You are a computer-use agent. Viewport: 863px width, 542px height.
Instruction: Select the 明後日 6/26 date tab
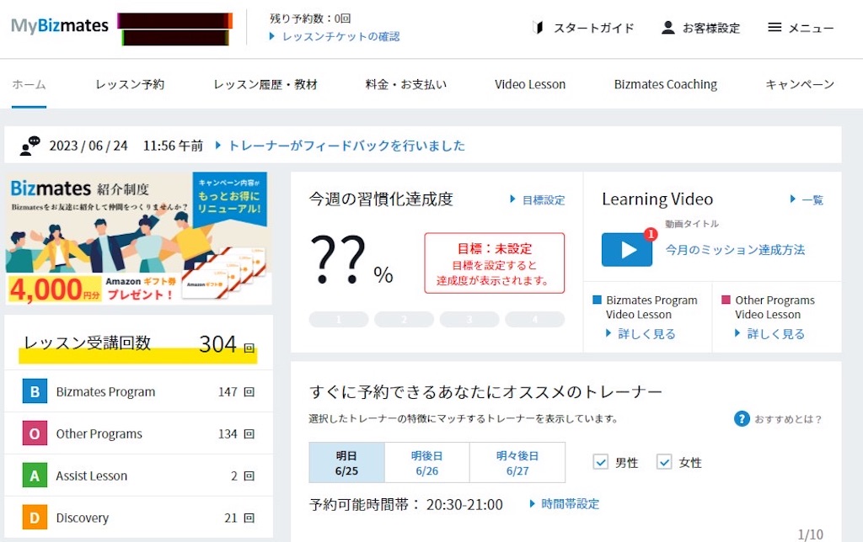click(427, 463)
